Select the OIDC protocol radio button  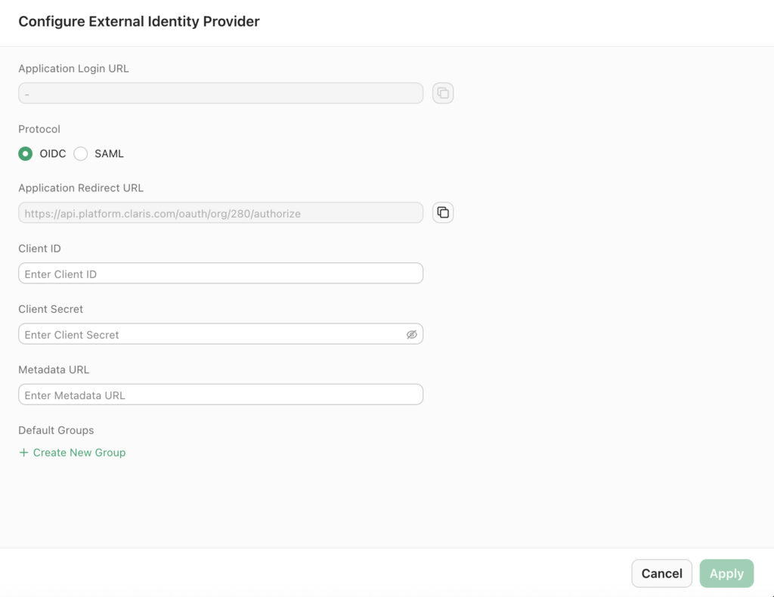[x=26, y=153]
